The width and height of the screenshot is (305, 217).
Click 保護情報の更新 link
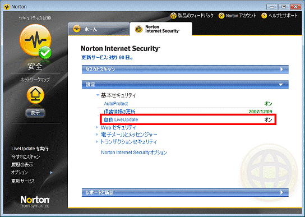[x=119, y=112]
